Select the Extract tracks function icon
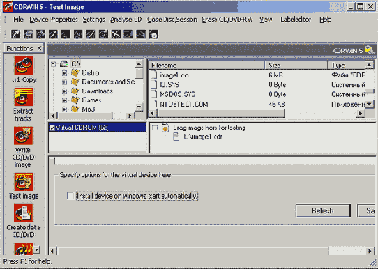Image resolution: width=378 pixels, height=269 pixels. (x=24, y=97)
